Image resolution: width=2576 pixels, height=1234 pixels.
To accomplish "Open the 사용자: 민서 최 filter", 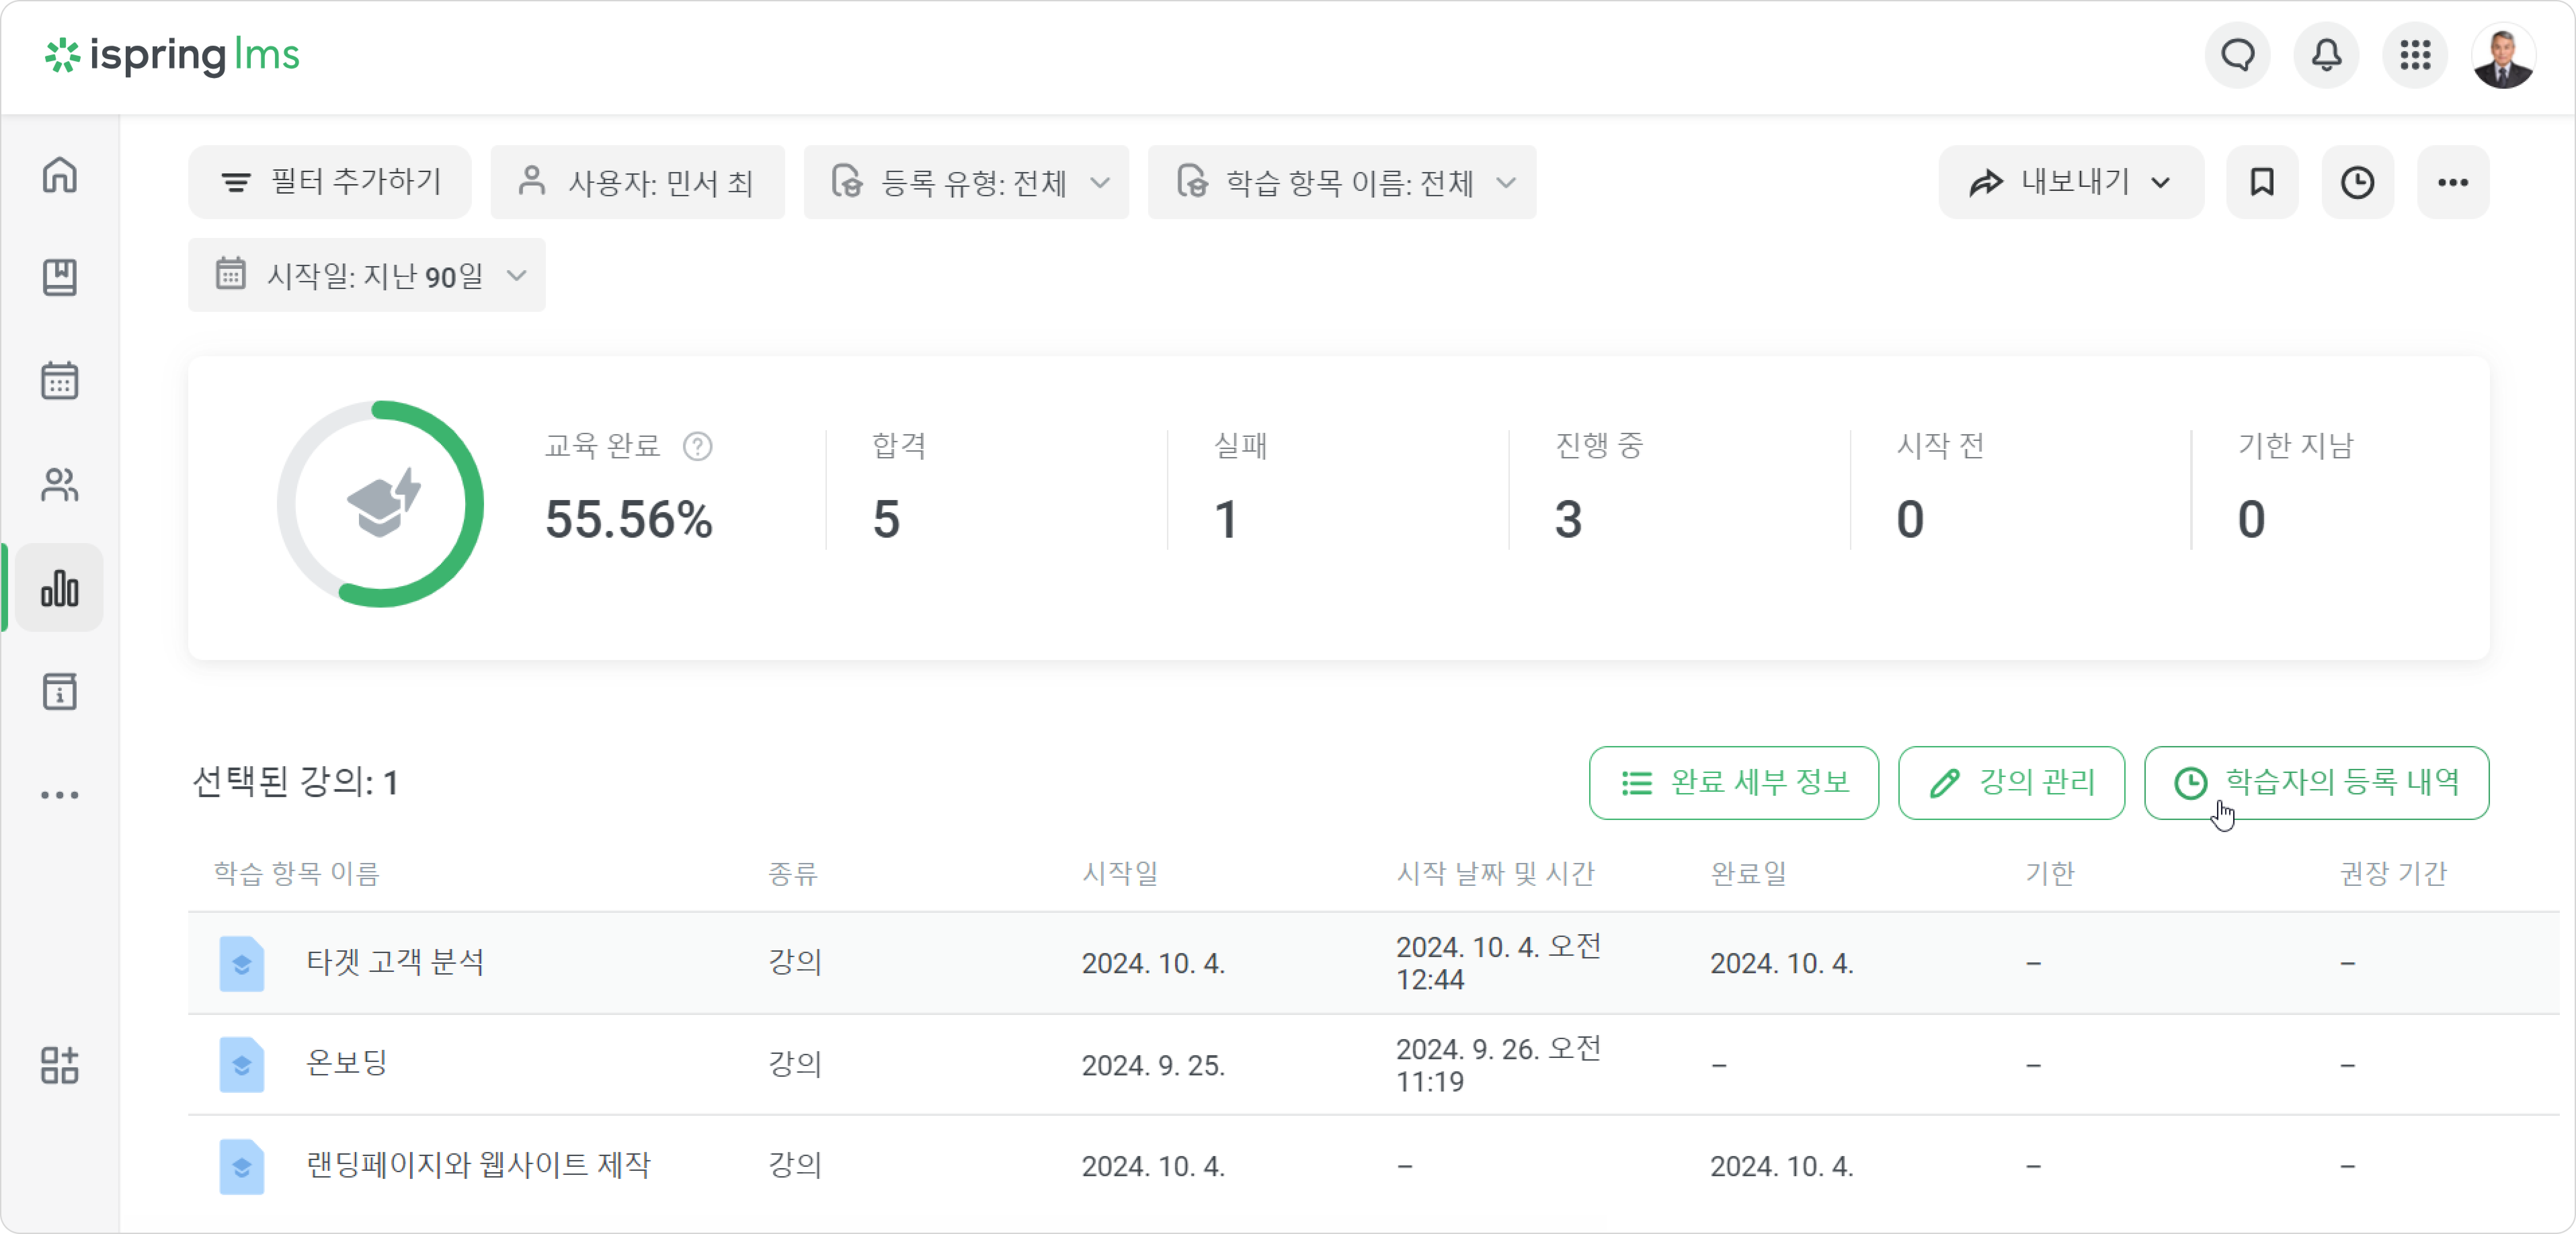I will [637, 182].
